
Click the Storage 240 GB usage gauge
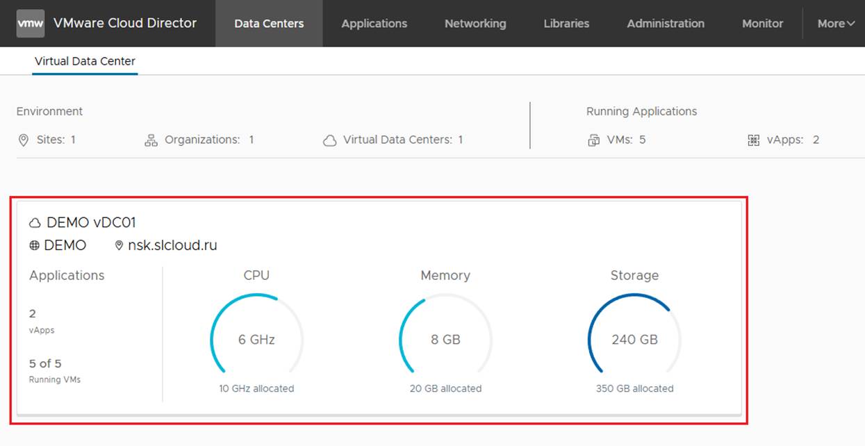point(634,340)
